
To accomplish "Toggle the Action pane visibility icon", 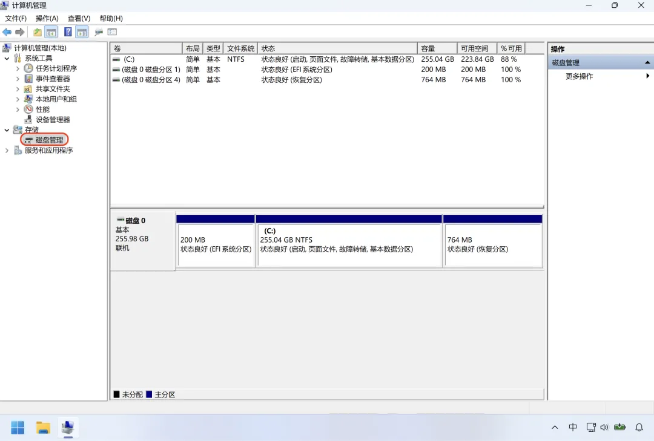I will point(82,32).
